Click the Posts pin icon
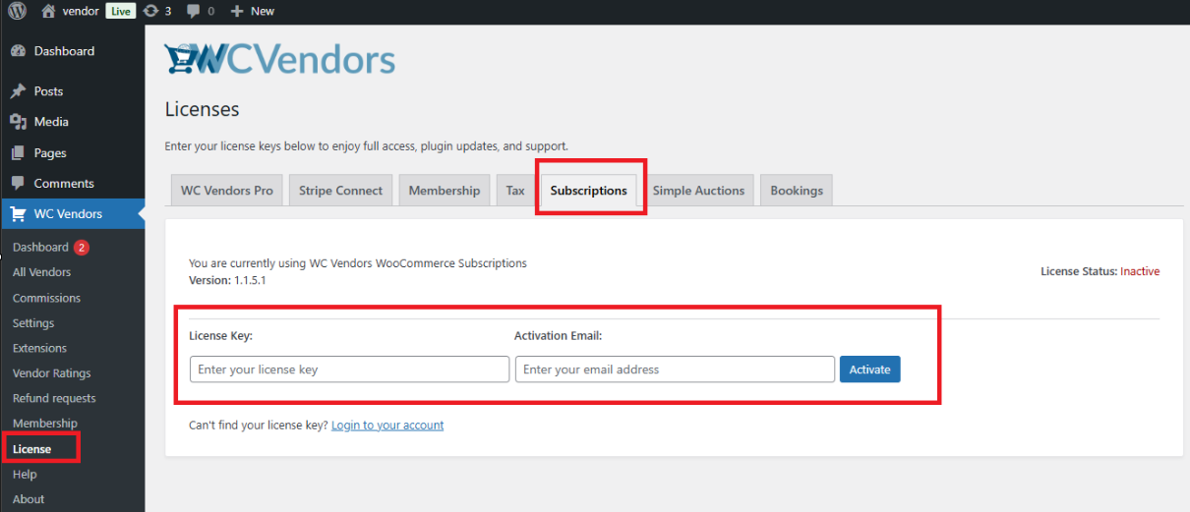This screenshot has width=1190, height=512. click(18, 91)
